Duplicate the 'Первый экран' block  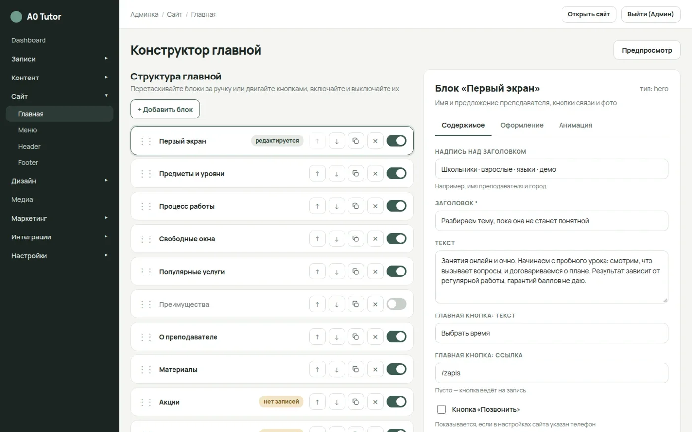tap(356, 141)
